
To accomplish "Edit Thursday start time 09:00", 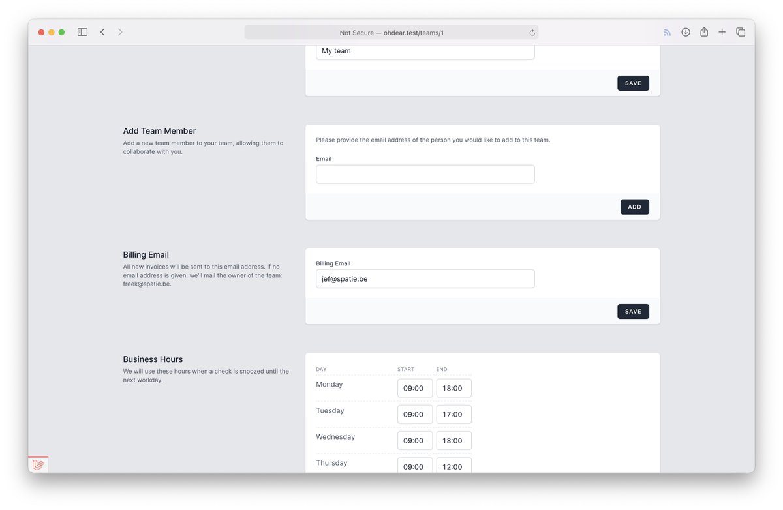I will pos(415,465).
